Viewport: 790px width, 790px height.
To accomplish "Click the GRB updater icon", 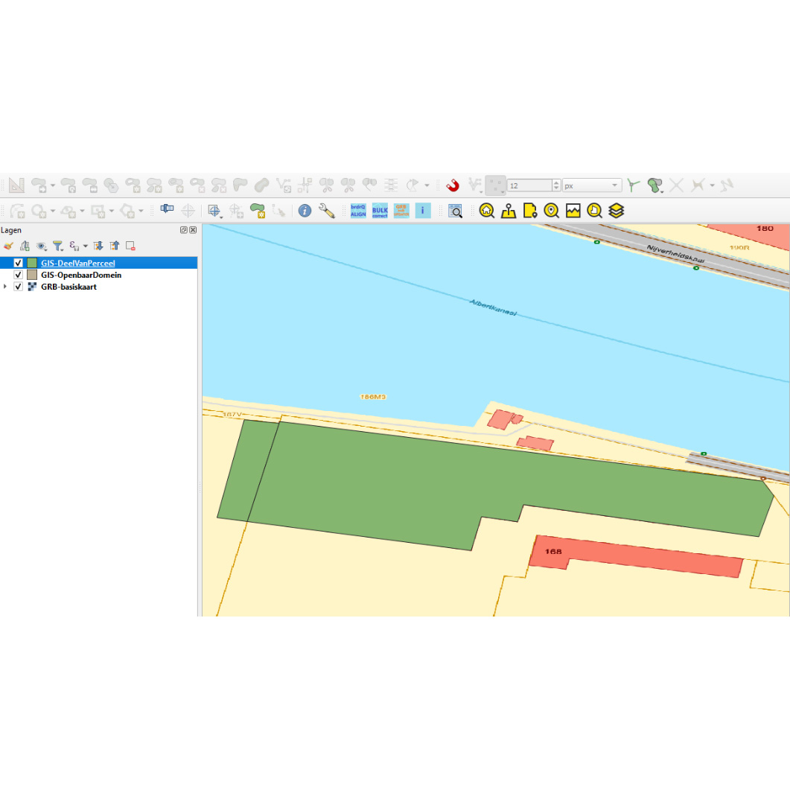I will click(x=401, y=211).
